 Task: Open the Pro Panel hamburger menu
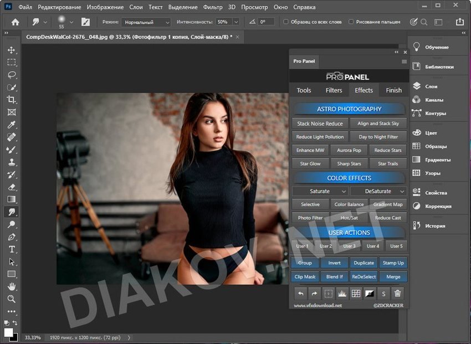(404, 61)
